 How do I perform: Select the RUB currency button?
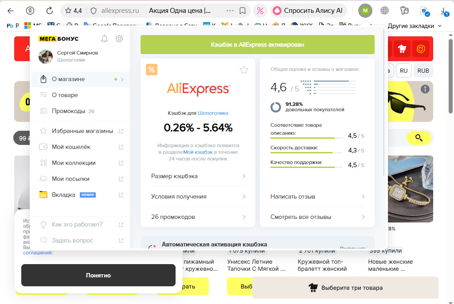(423, 70)
